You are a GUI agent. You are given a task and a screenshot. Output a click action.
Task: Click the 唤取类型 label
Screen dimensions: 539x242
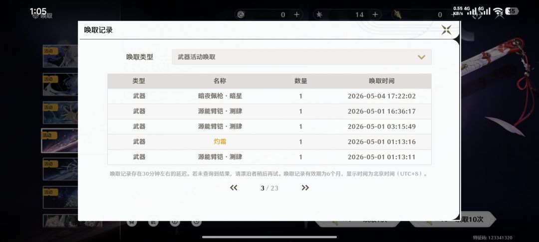(x=140, y=57)
